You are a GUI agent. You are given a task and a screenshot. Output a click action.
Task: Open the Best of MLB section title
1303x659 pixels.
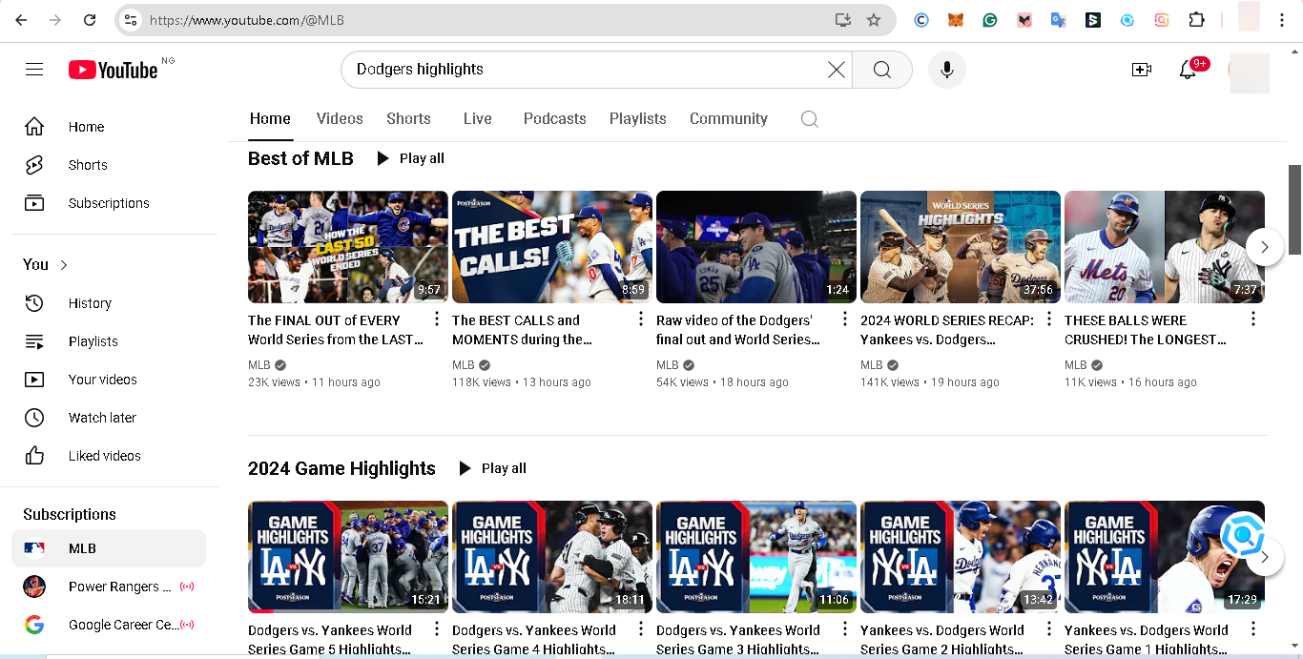pos(300,158)
